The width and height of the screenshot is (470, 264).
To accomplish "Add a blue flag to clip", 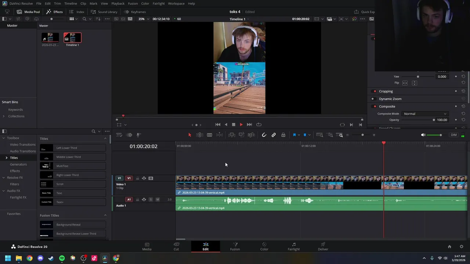I will point(294,135).
